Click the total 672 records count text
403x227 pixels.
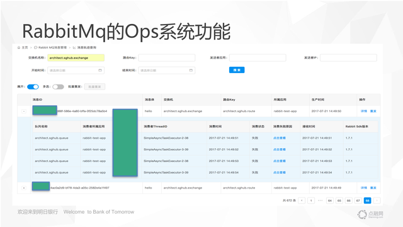[289, 201]
